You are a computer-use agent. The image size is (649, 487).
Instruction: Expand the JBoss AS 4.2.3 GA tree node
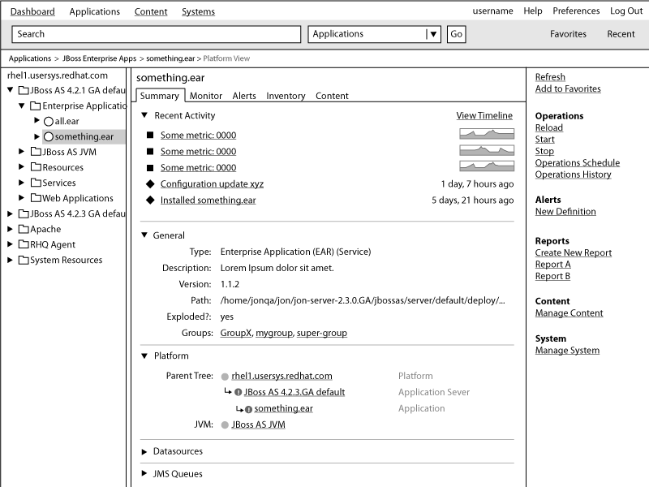pyautogui.click(x=10, y=213)
